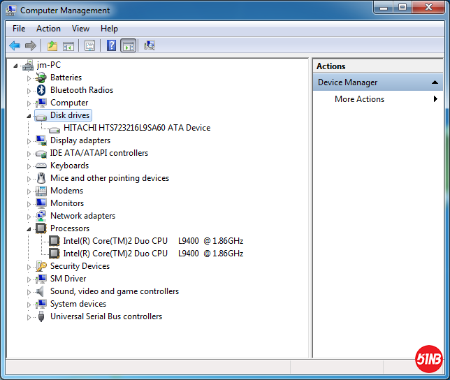Collapse the Processors category
The width and height of the screenshot is (450, 380).
(29, 229)
